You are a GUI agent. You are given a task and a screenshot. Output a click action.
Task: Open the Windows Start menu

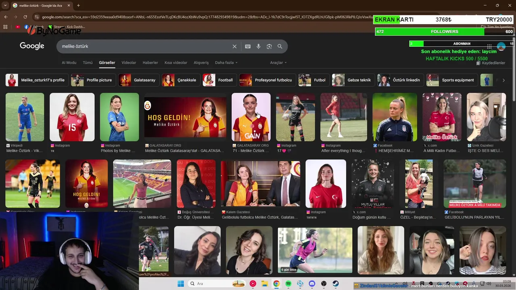tap(181, 284)
